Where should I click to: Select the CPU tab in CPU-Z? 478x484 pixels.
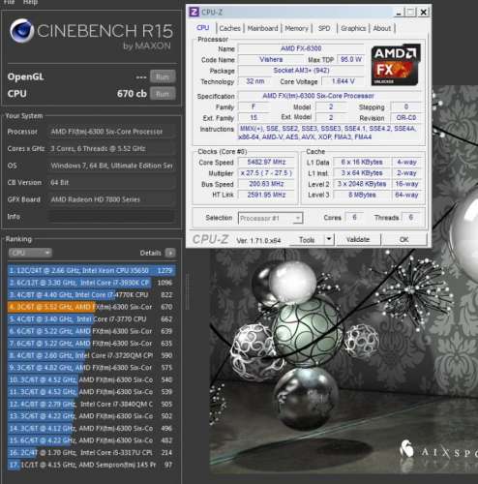click(203, 28)
